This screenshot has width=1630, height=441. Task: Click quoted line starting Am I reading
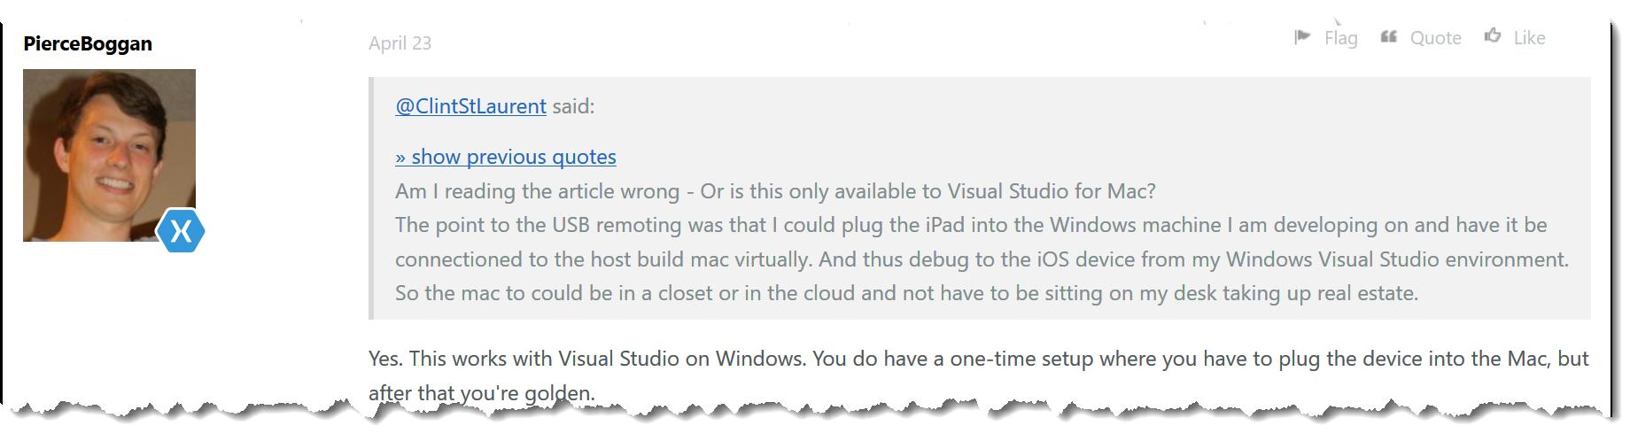tap(775, 191)
